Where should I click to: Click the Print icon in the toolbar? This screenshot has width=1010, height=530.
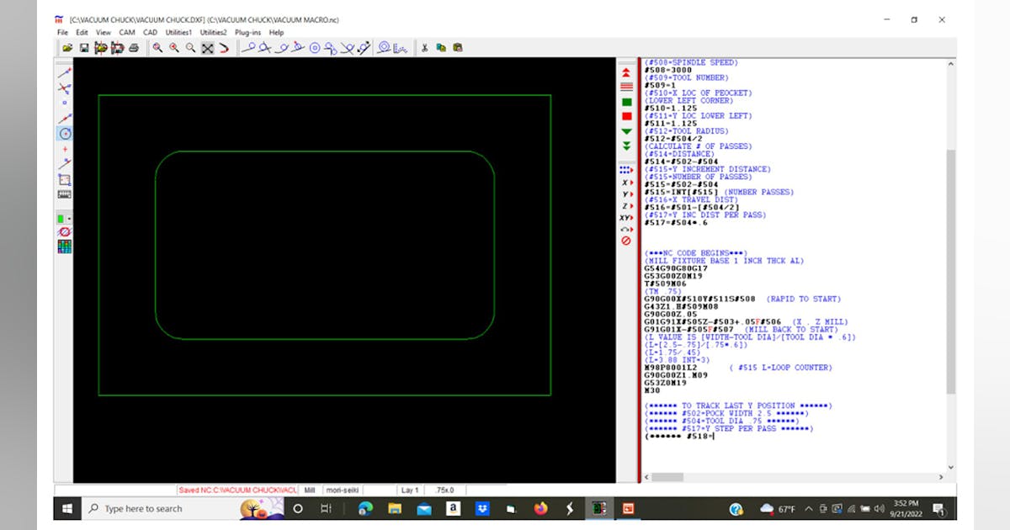click(133, 48)
